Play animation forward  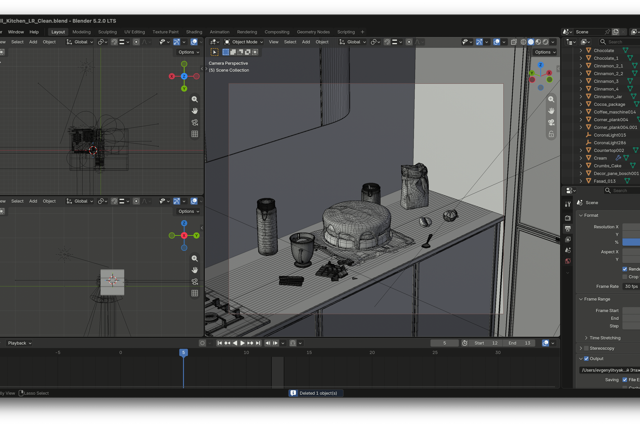pyautogui.click(x=242, y=343)
